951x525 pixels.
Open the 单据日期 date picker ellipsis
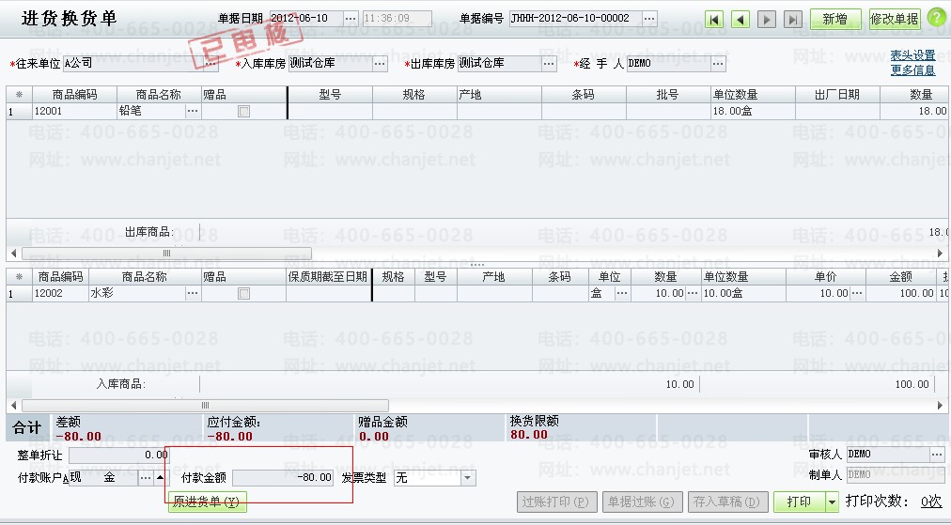point(351,19)
